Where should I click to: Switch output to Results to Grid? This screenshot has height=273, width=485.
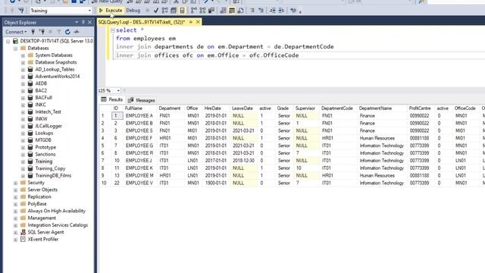click(x=232, y=11)
